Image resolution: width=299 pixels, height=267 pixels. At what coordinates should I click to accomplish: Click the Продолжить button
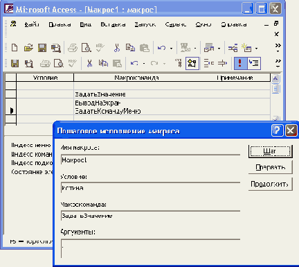(270, 184)
